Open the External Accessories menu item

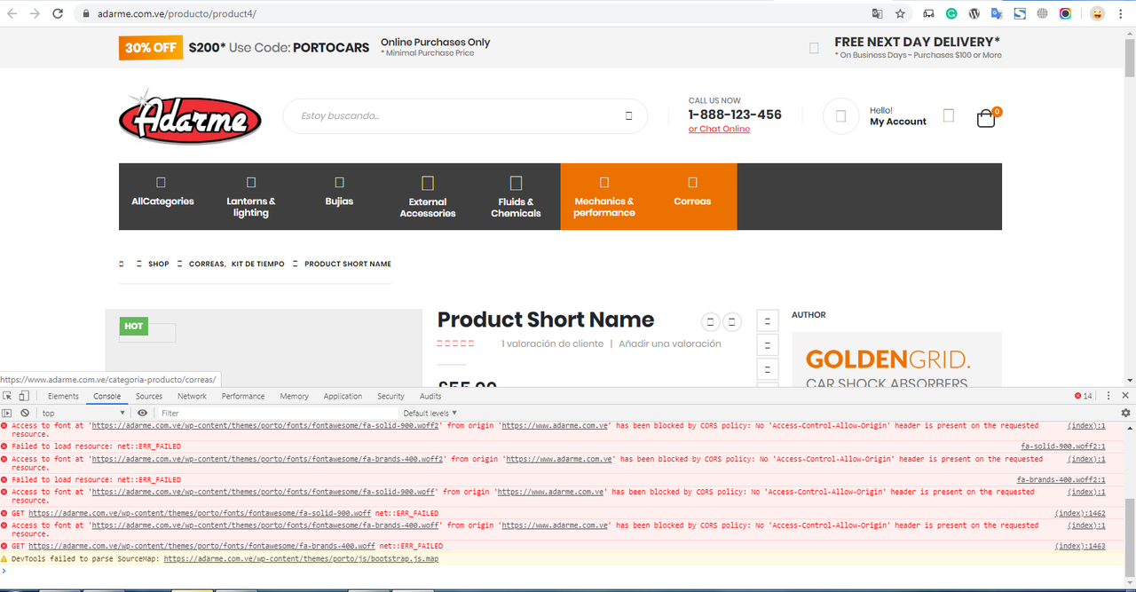click(x=428, y=196)
